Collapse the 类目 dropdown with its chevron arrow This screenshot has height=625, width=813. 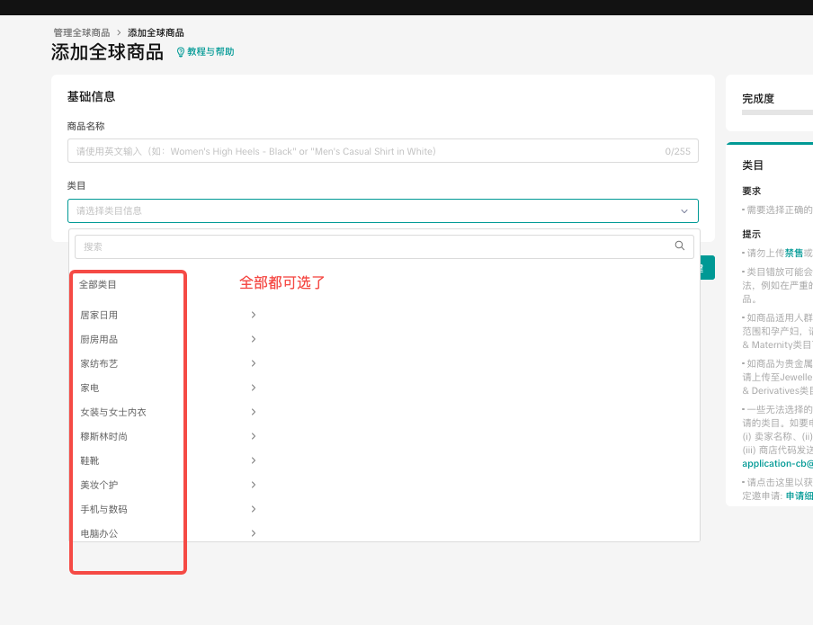(684, 211)
